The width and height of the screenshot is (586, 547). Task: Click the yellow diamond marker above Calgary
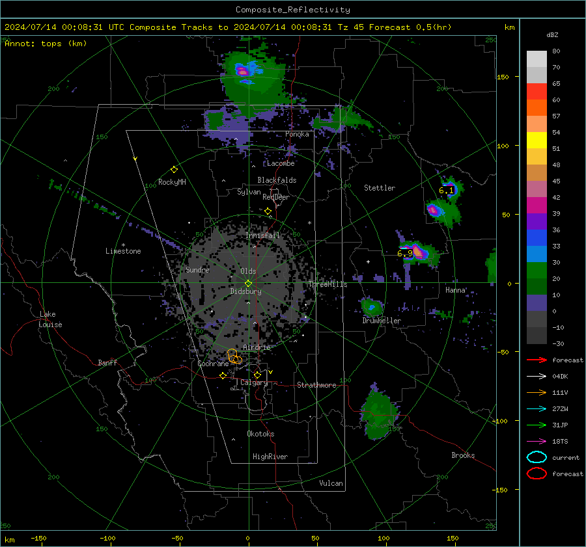coord(257,375)
